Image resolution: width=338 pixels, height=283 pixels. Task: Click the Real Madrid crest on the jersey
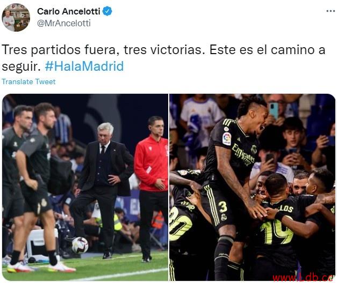(x=254, y=150)
